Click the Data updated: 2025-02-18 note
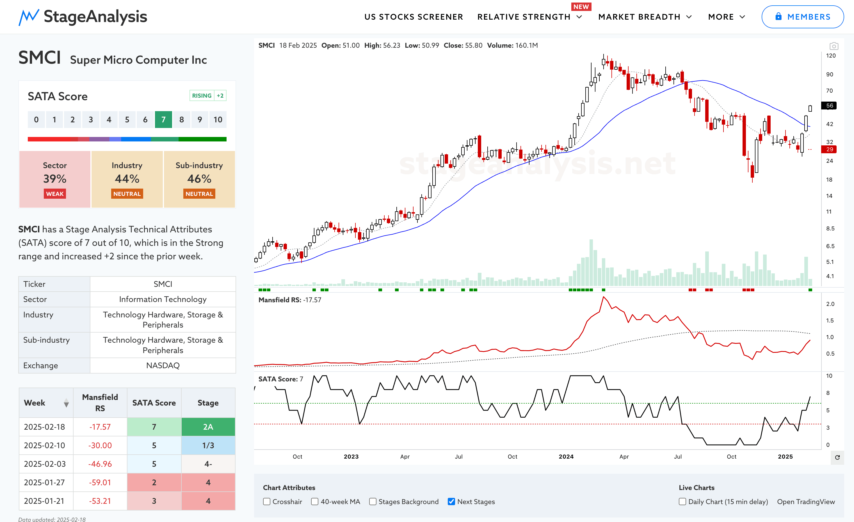This screenshot has height=522, width=854. 52,519
